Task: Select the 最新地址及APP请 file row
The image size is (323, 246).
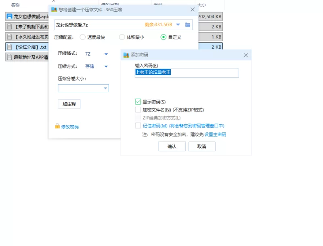Action: (x=27, y=57)
